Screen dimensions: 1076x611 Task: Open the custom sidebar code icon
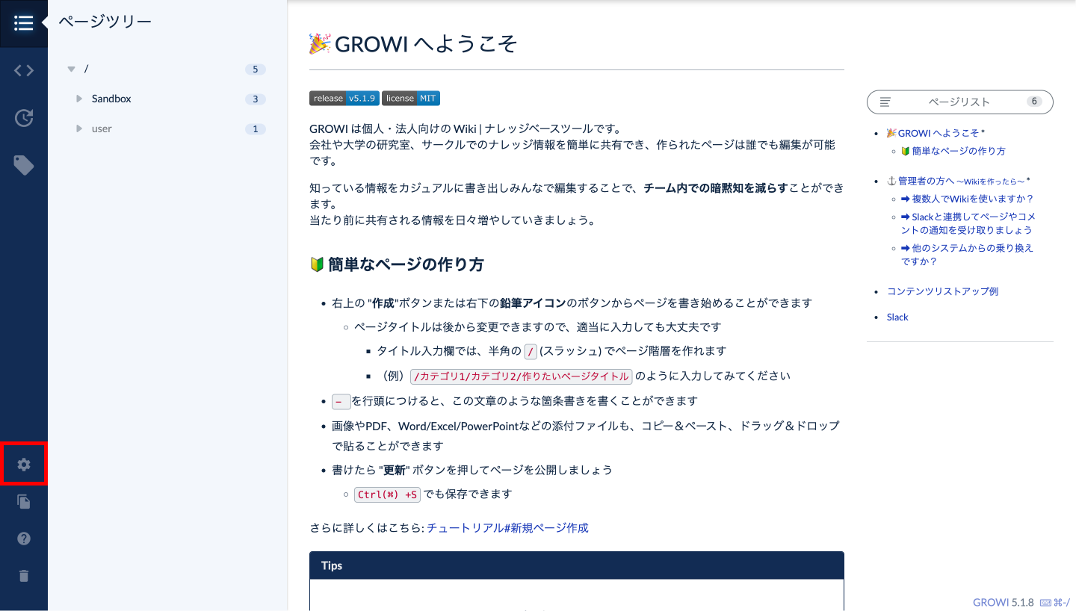24,71
